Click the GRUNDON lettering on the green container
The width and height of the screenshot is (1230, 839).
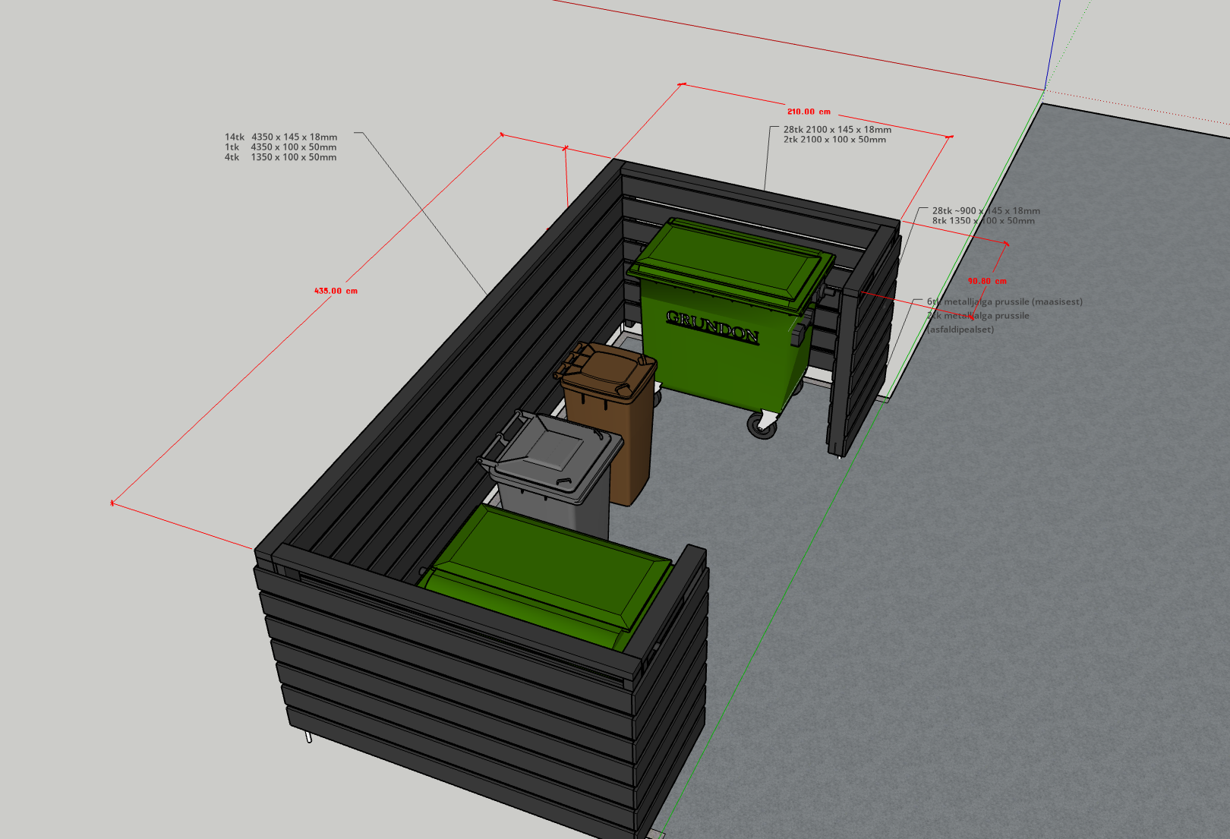pos(712,327)
